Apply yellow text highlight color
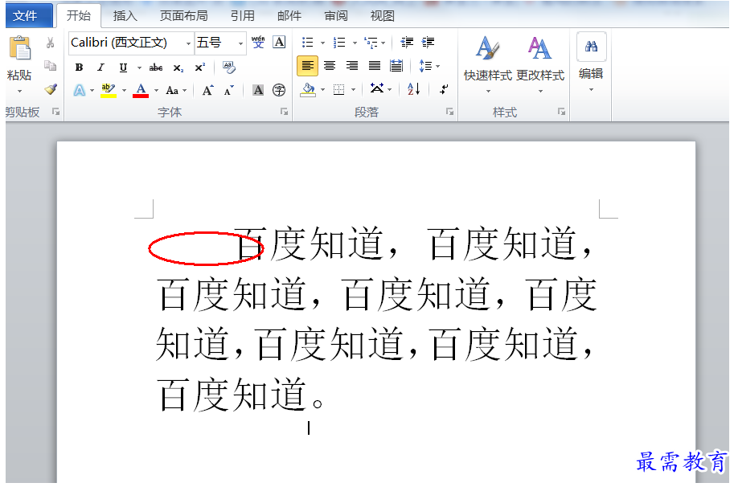Viewport: 734px width, 487px height. pos(109,90)
